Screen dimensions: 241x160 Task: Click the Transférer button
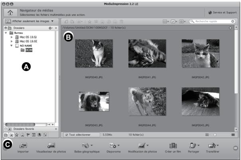[213, 148]
